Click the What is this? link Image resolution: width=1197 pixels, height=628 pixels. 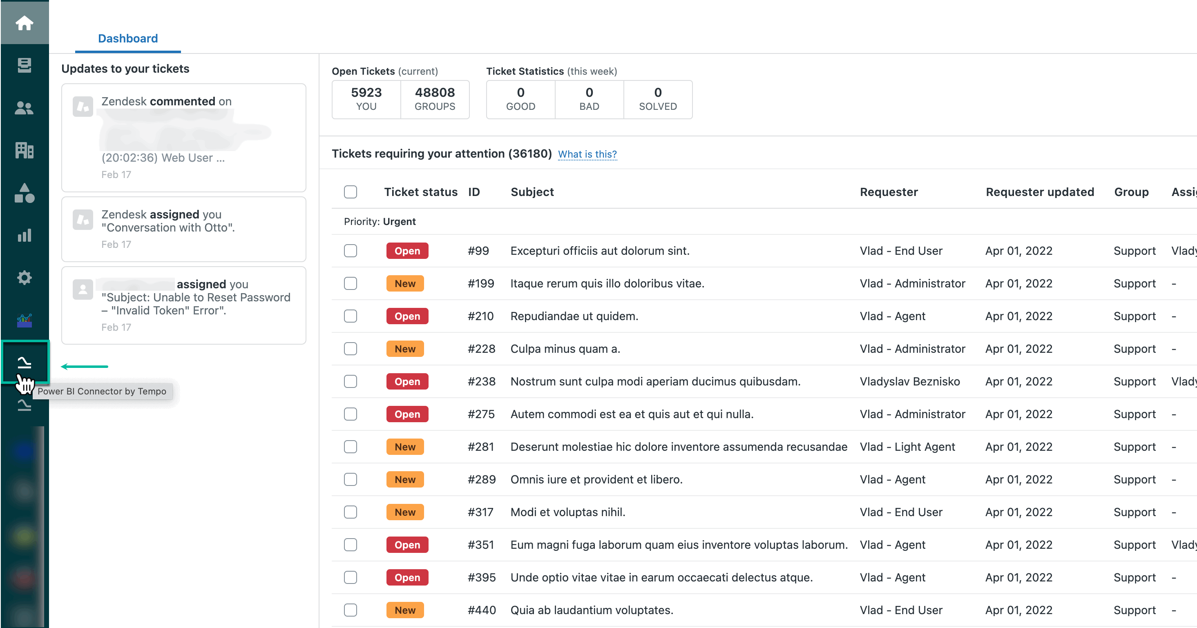(587, 154)
